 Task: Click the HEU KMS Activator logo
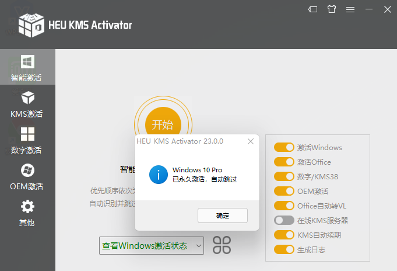click(x=31, y=25)
